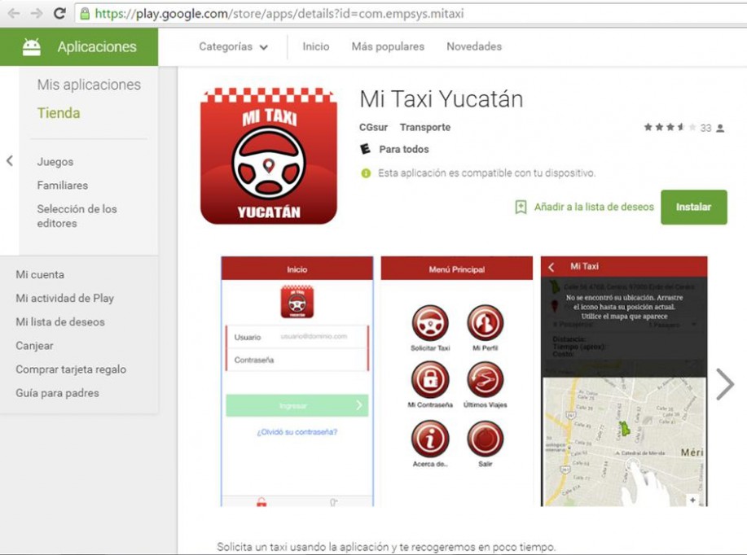Click ¿Olvidó su contraseña? in the screenshot
This screenshot has height=555, width=747.
coord(297,432)
